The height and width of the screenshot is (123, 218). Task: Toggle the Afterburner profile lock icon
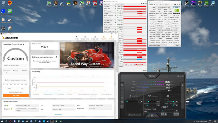click(x=183, y=85)
